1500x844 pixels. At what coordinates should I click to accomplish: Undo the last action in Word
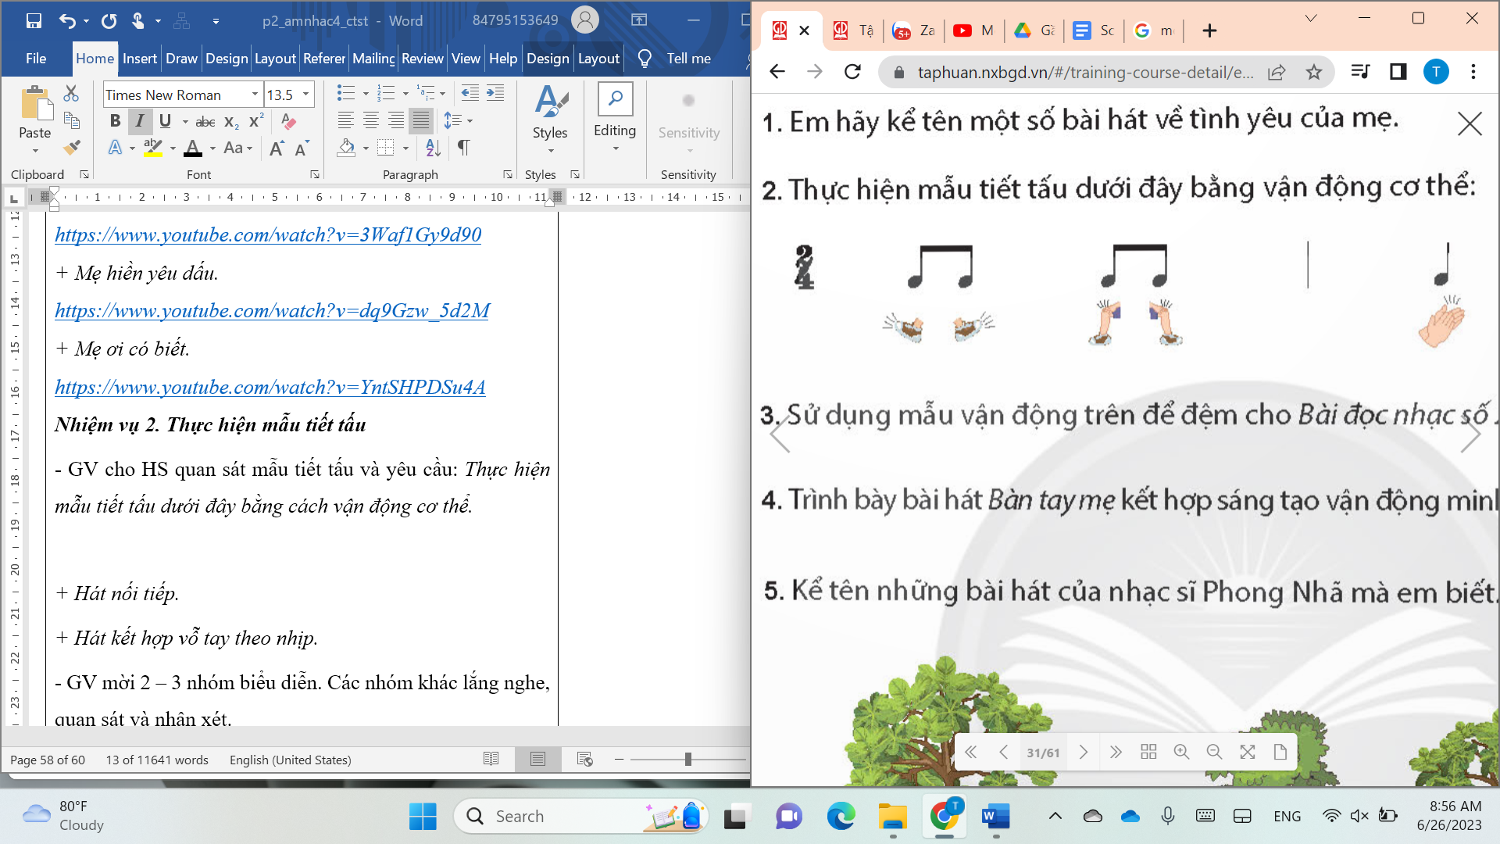point(68,21)
